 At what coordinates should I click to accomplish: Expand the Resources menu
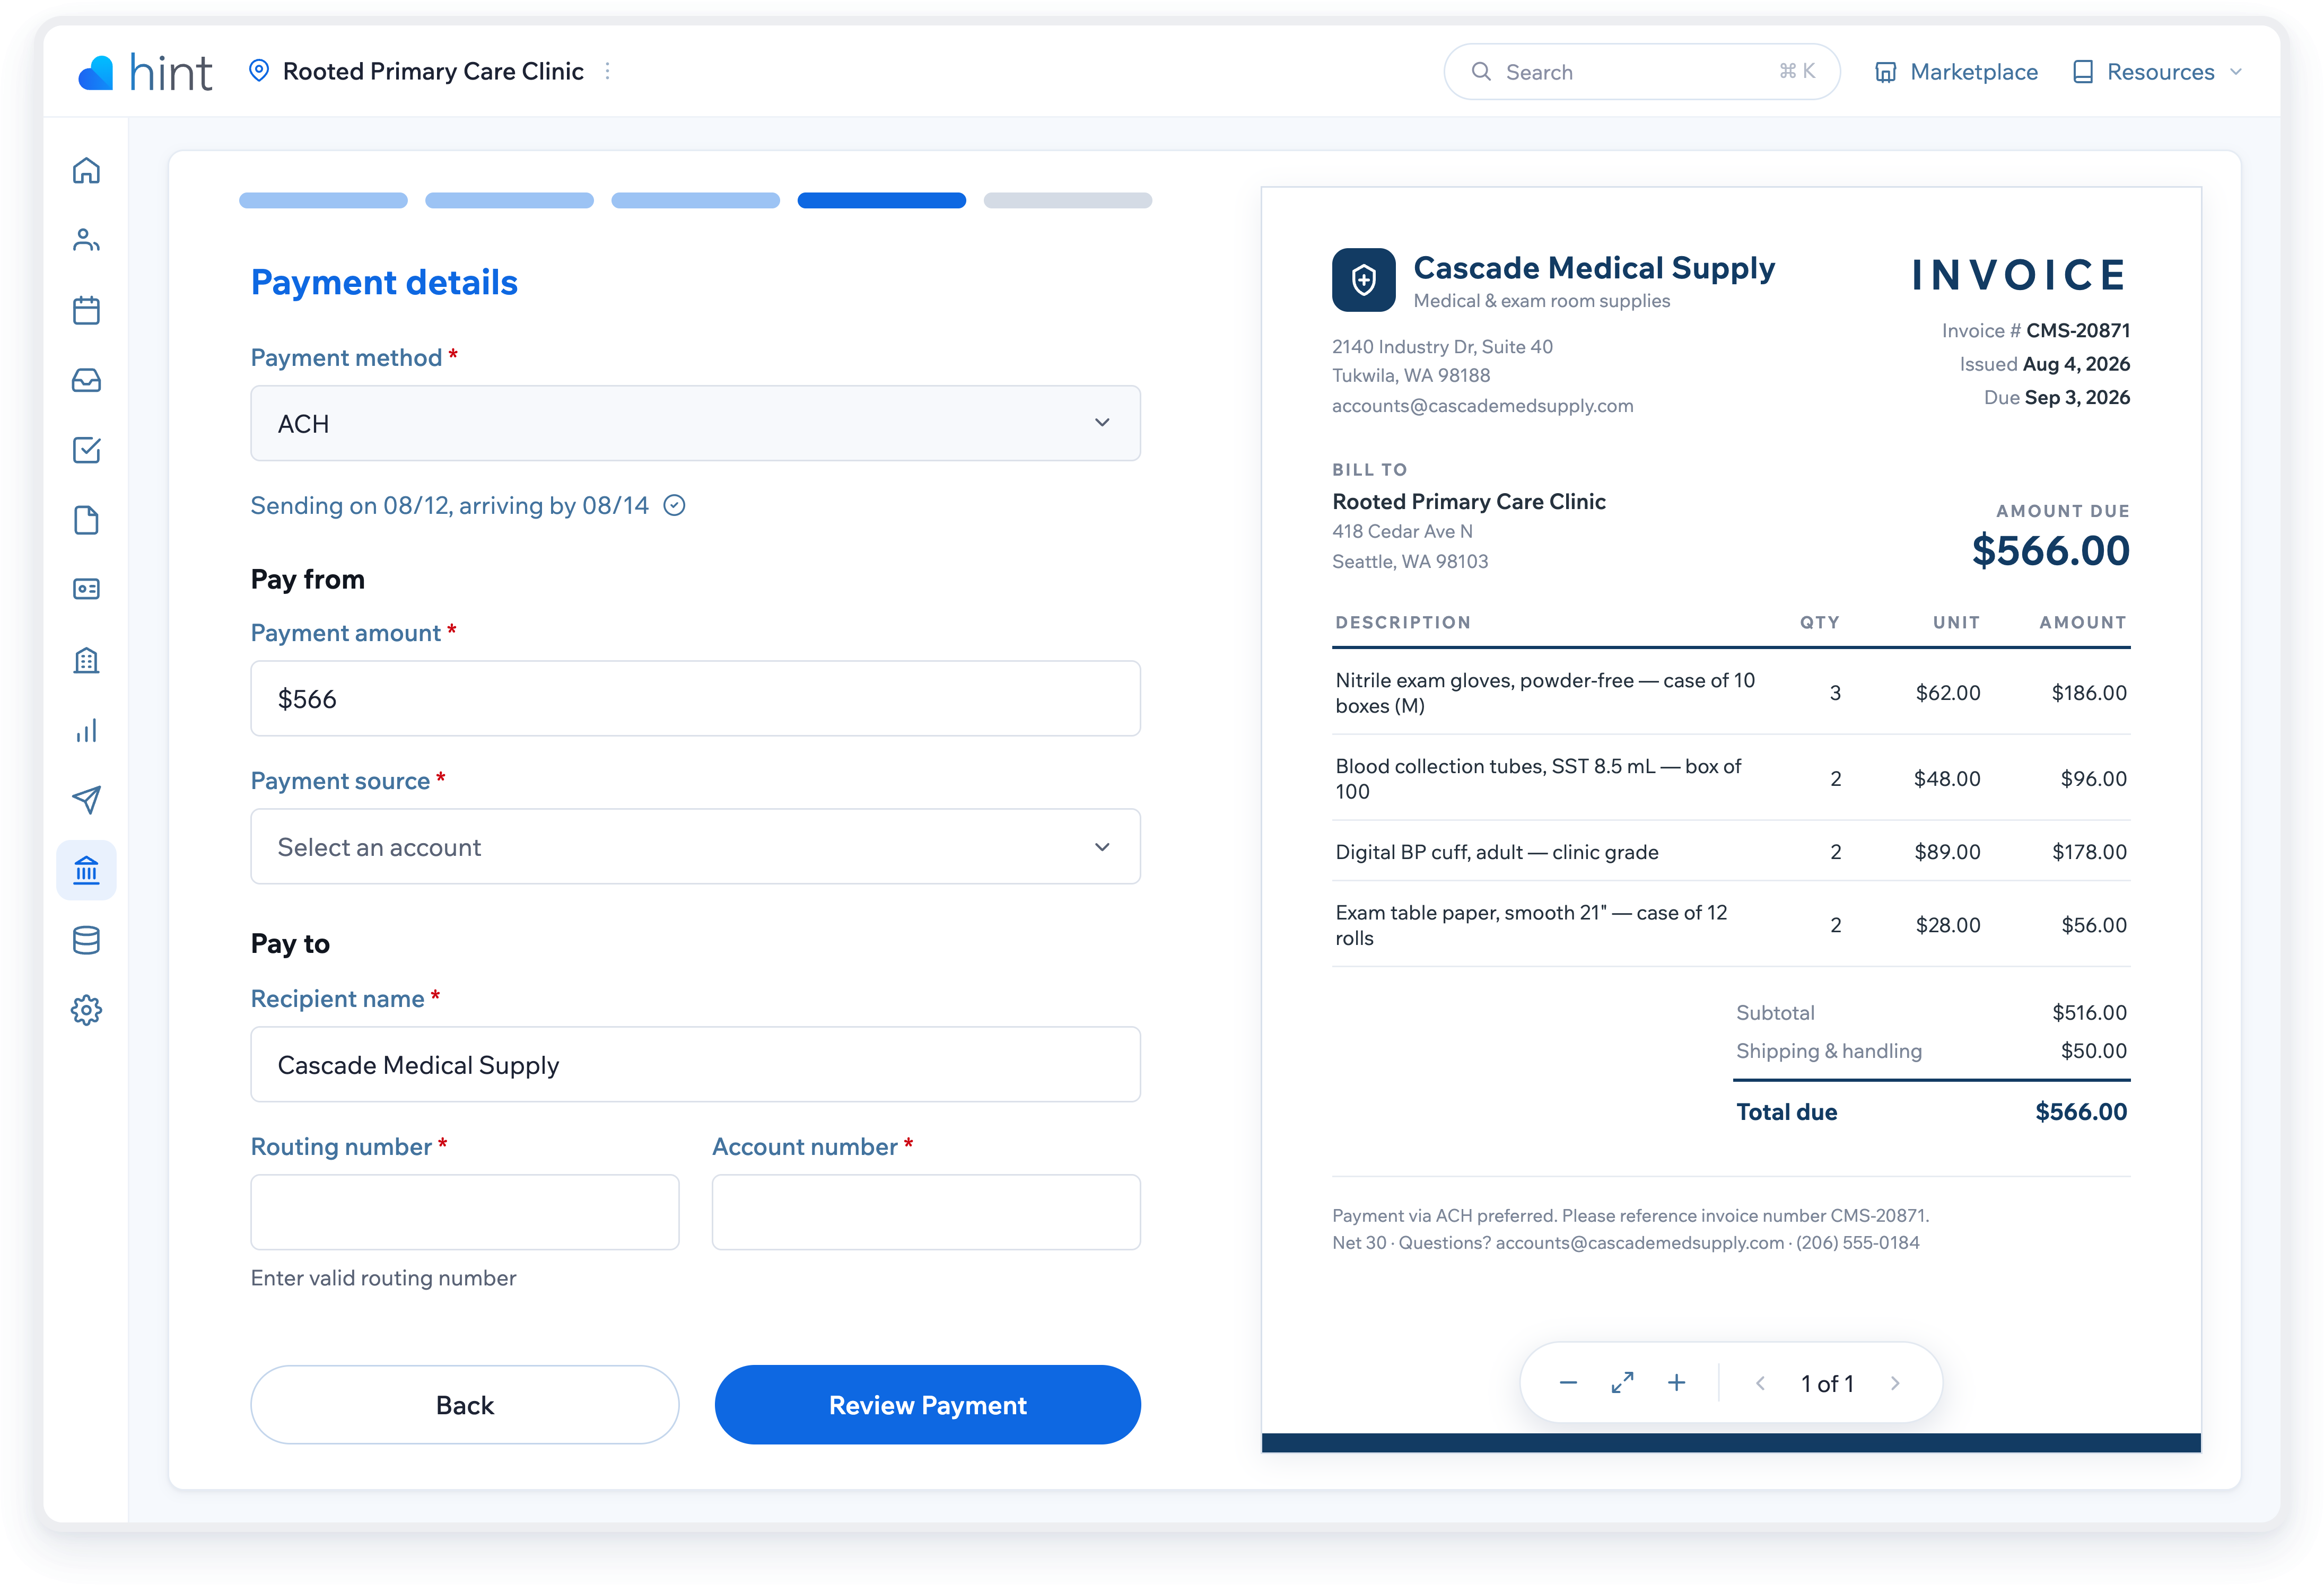(2157, 72)
